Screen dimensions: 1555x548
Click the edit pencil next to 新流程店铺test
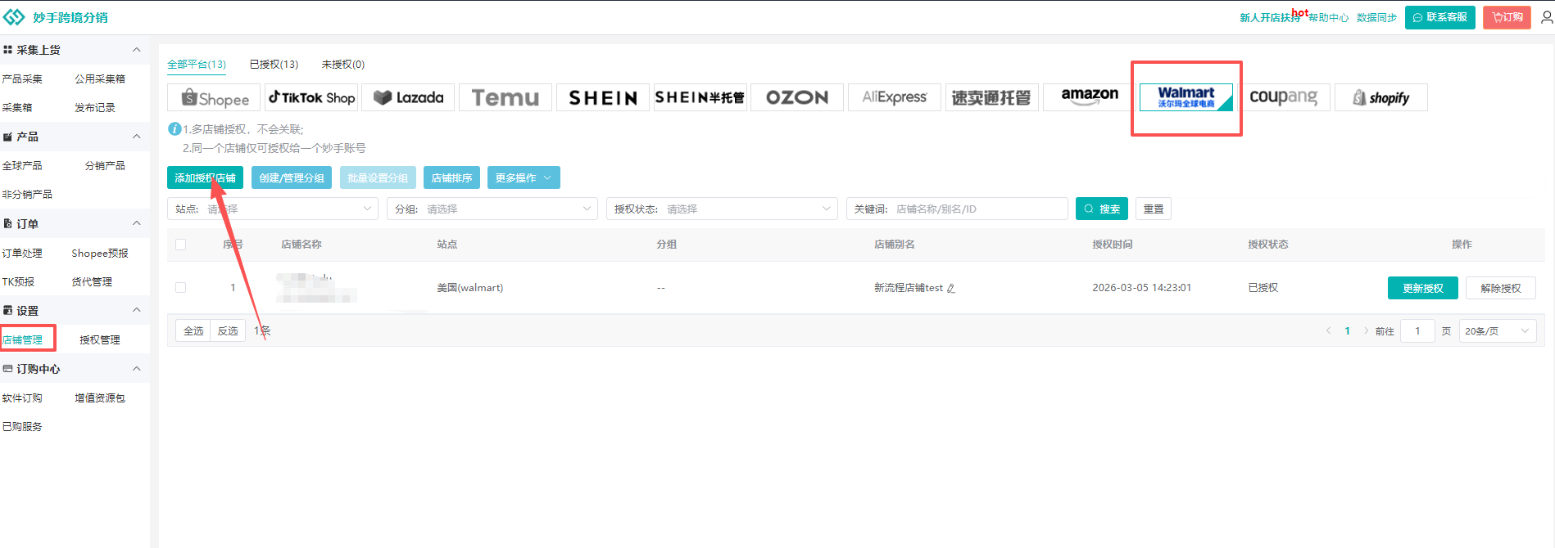[x=951, y=288]
